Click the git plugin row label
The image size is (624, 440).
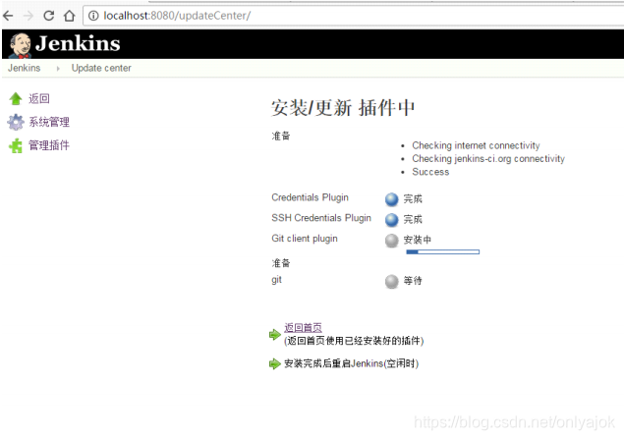click(276, 280)
